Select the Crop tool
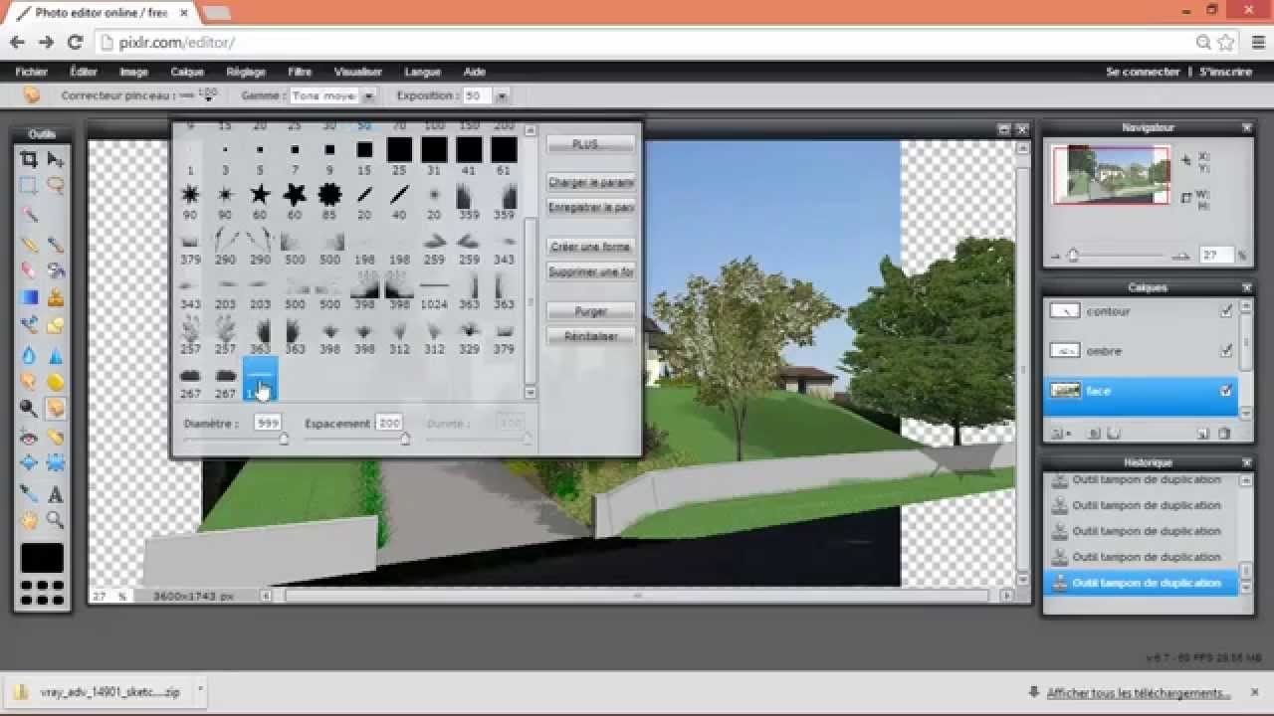This screenshot has width=1274, height=716. click(29, 159)
